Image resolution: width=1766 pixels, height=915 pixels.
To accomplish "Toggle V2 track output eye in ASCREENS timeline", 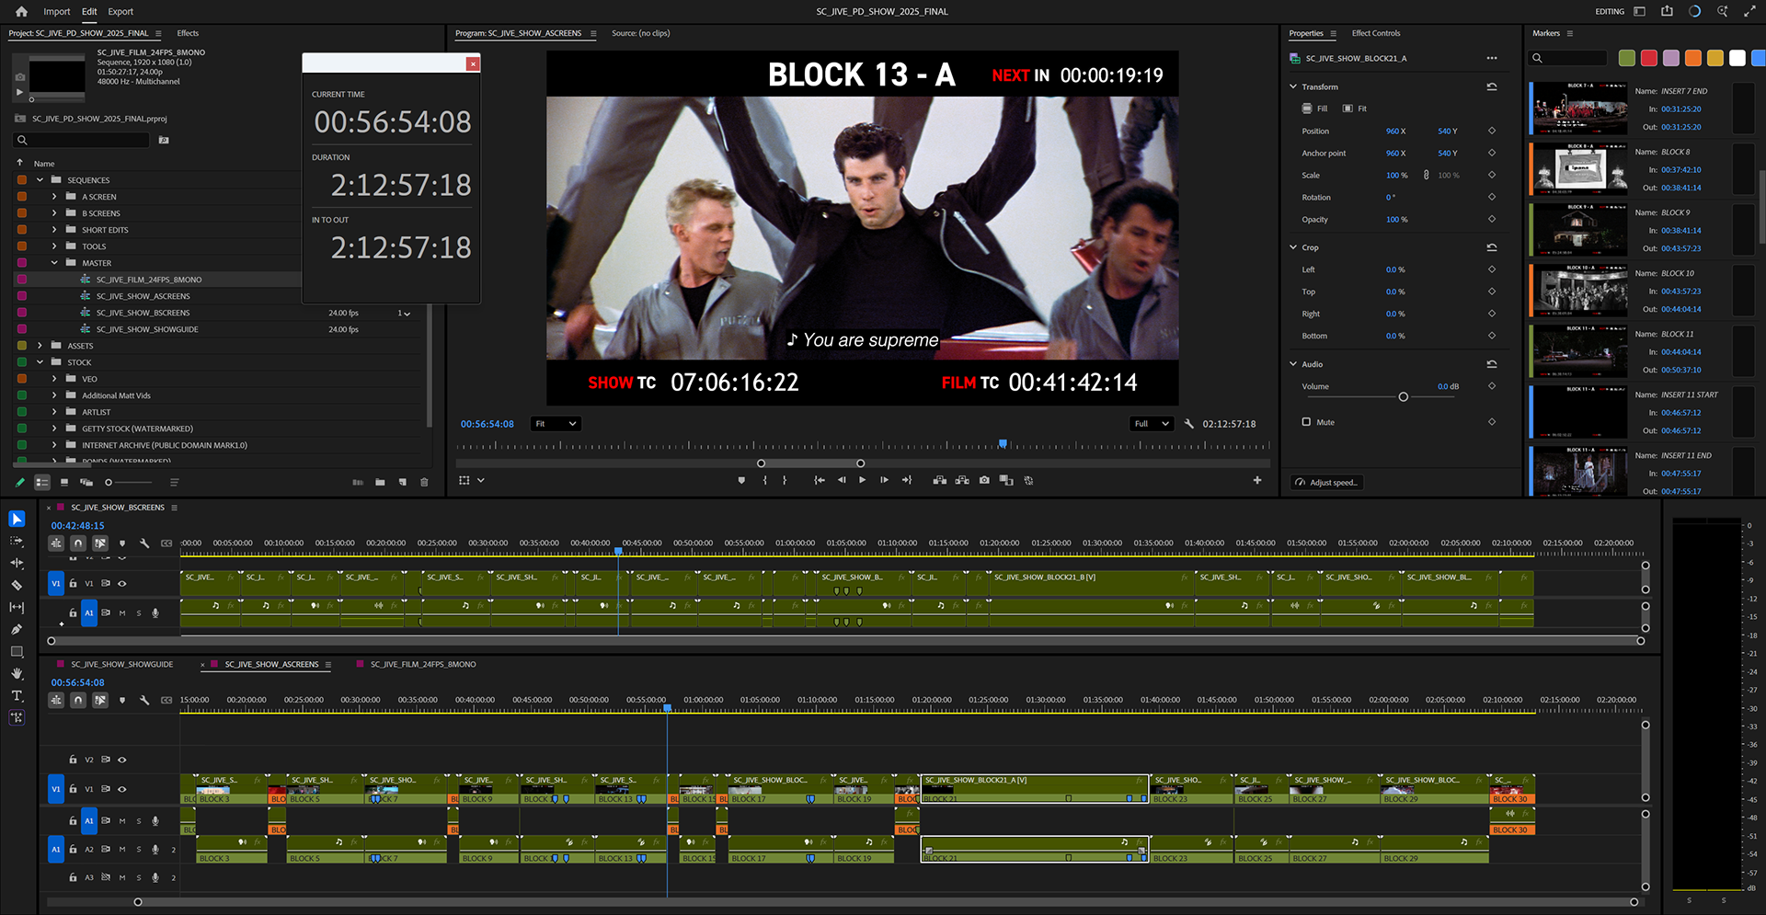I will [122, 760].
